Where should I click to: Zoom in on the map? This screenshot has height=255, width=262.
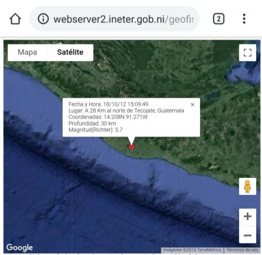[x=247, y=217]
